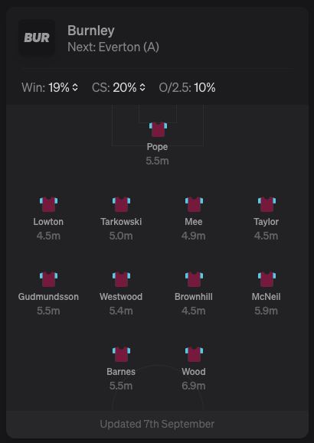Click Pope's goalkeeper shirt icon
314x443 pixels.
click(x=158, y=129)
